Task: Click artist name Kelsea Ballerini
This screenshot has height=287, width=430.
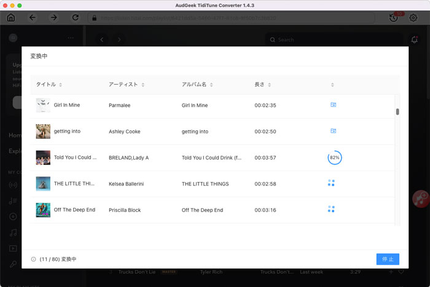Action: (x=126, y=184)
